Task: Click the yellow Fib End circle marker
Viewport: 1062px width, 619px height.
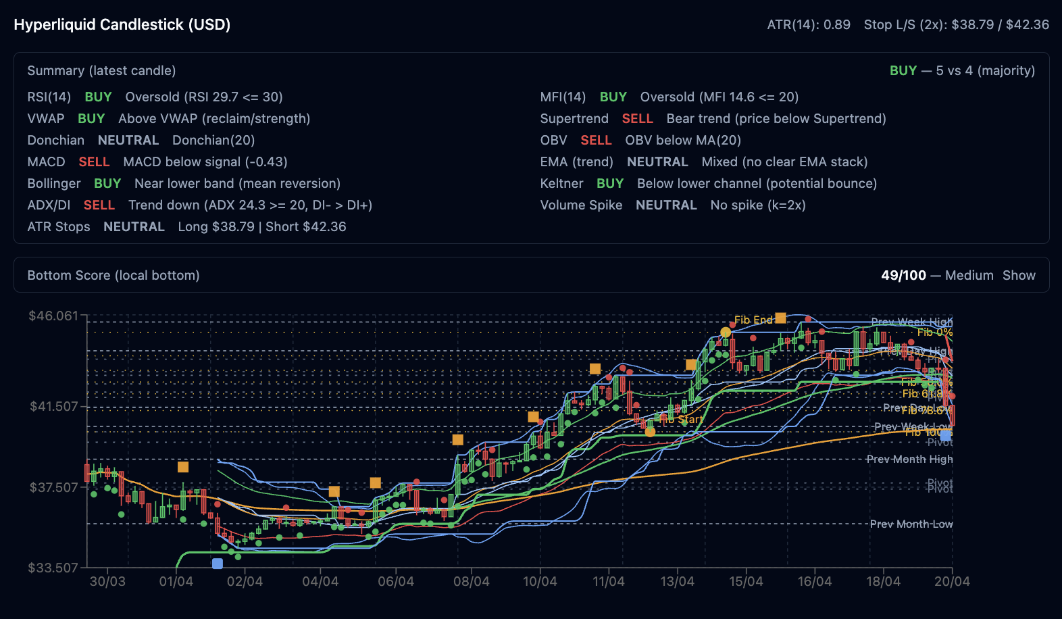Action: coord(726,332)
